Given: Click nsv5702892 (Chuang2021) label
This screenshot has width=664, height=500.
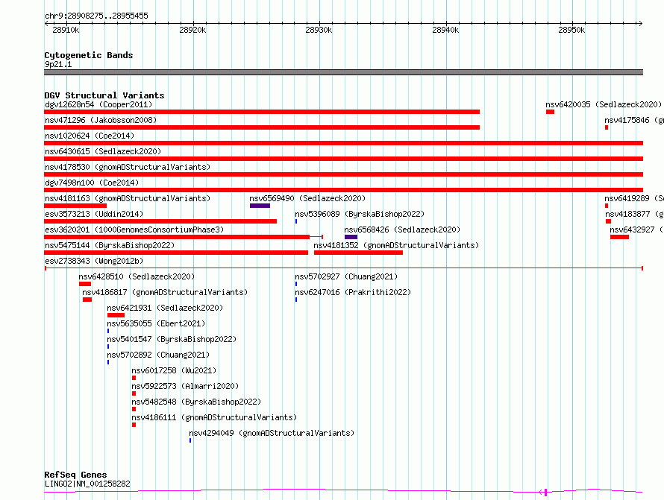Looking at the screenshot, I should (x=158, y=355).
